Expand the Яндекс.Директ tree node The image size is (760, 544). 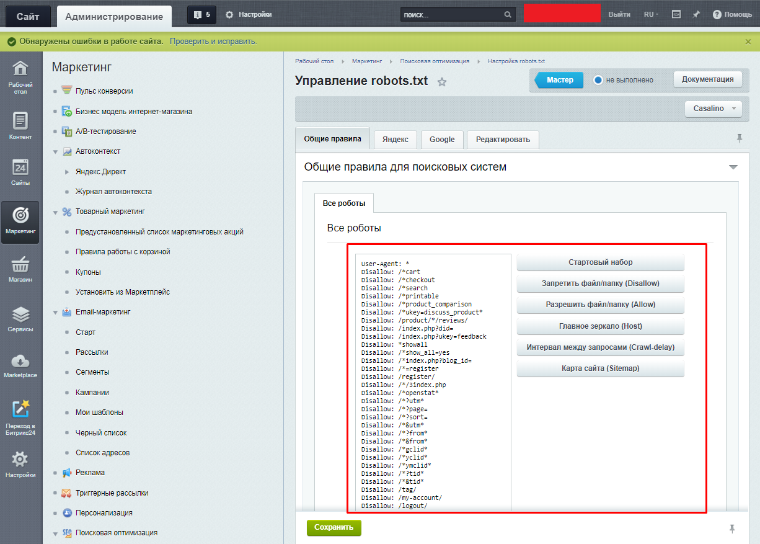click(x=68, y=172)
